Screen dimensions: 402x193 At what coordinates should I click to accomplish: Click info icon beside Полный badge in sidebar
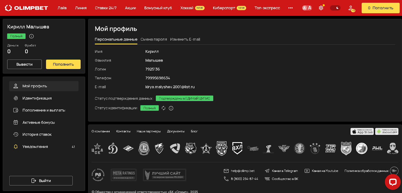coord(31,36)
